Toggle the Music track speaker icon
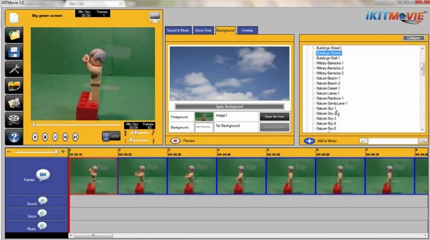The width and height of the screenshot is (430, 240). point(42,225)
